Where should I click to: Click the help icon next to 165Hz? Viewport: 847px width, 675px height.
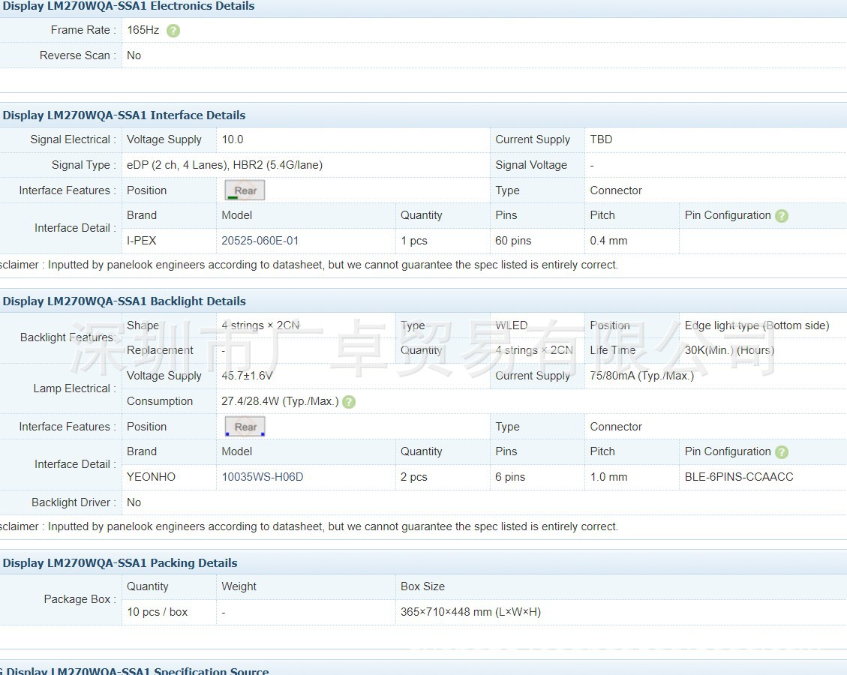pos(173,31)
